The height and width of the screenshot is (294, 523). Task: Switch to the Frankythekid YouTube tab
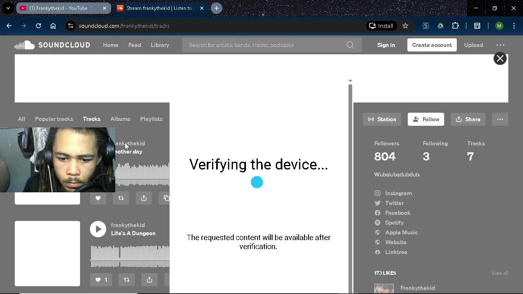63,8
